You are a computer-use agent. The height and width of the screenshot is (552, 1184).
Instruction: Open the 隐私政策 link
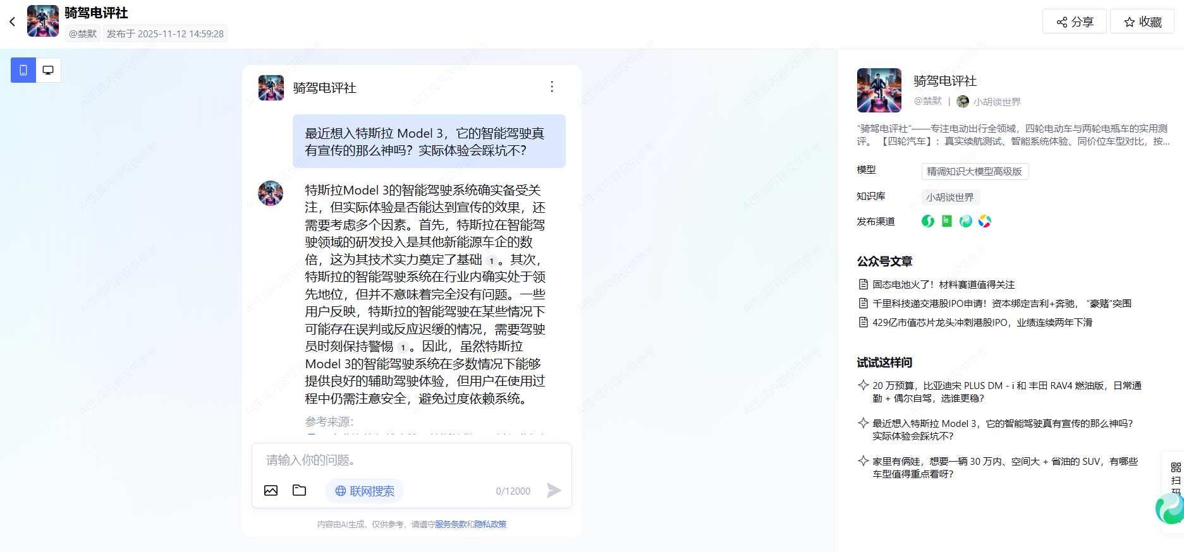point(491,524)
